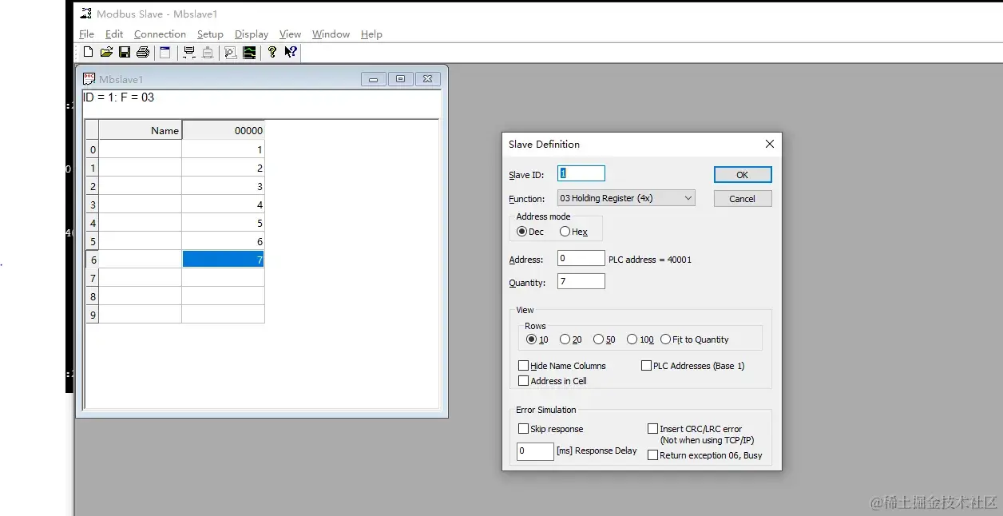Image resolution: width=1003 pixels, height=516 pixels.
Task: Click the Quantity input field
Action: point(581,281)
